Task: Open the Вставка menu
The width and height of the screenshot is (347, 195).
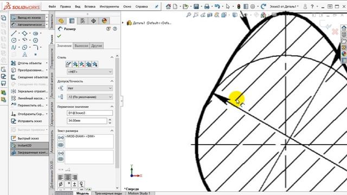Action: pos(90,6)
